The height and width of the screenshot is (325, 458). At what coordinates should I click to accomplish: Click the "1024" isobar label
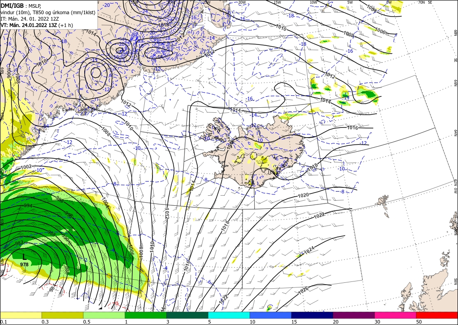pyautogui.click(x=309, y=250)
